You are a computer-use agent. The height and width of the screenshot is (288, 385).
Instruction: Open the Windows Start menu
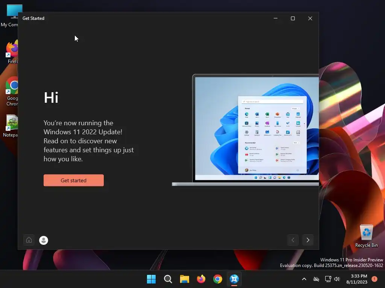[x=151, y=279]
